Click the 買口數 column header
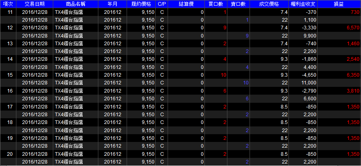Screen dimensions: 361x166 coord(216,4)
